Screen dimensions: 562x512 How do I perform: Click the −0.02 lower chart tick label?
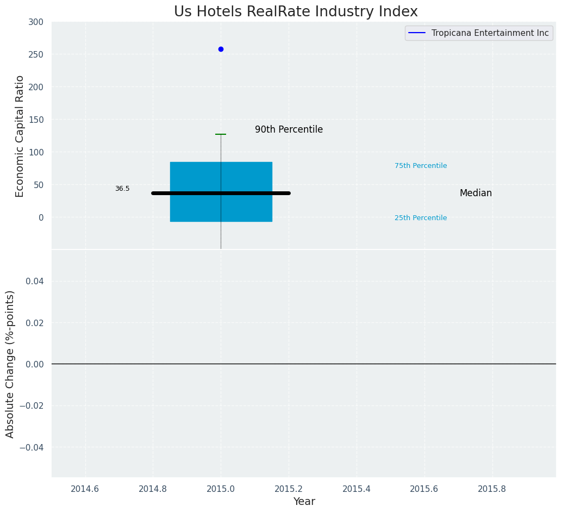point(32,406)
